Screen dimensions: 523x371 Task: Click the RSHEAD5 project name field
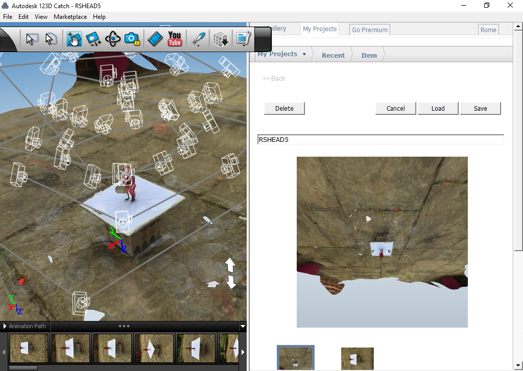(x=381, y=139)
